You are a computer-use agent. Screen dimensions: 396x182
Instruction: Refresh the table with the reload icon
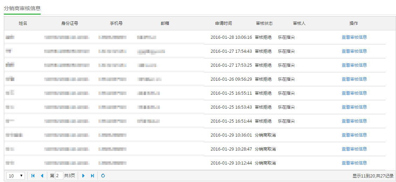(103, 176)
